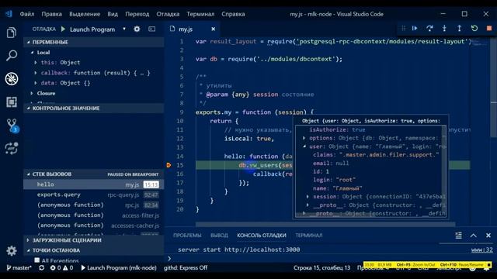This screenshot has height=279, width=497.
Task: Open the Справка menu
Action: tap(233, 14)
